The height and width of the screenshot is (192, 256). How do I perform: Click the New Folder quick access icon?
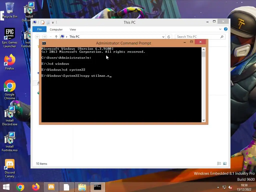(x=48, y=22)
